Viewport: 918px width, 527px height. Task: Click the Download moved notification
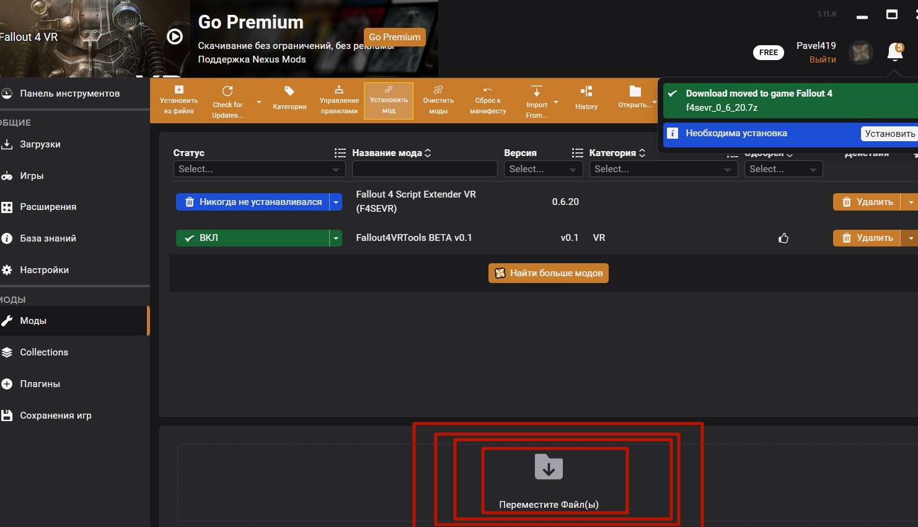790,100
